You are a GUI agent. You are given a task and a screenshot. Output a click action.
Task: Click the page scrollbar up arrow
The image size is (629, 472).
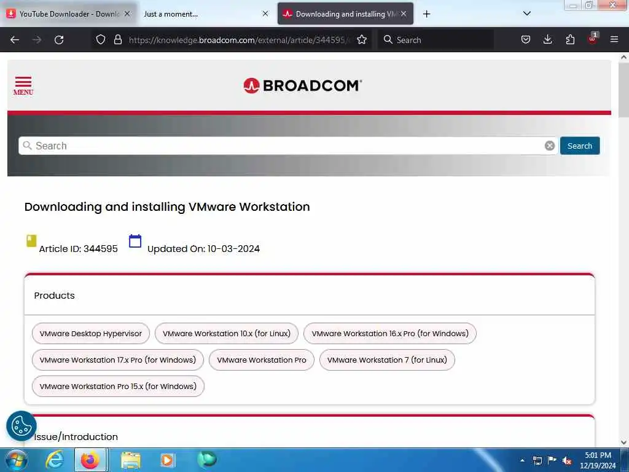click(623, 57)
